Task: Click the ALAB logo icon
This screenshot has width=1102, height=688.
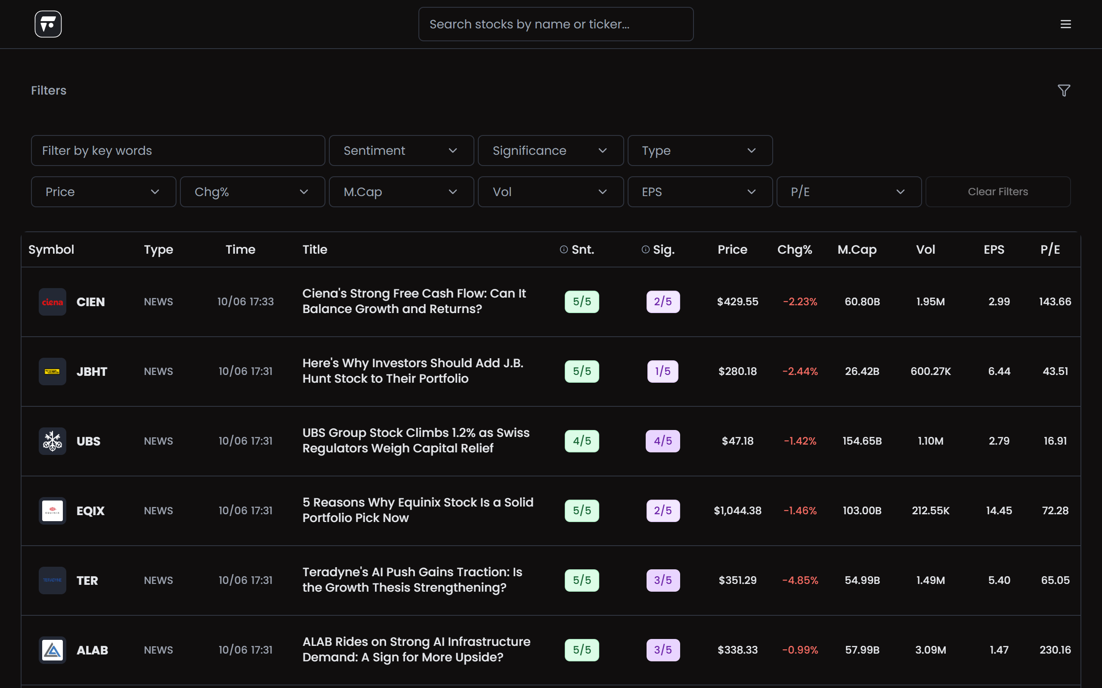Action: tap(53, 650)
